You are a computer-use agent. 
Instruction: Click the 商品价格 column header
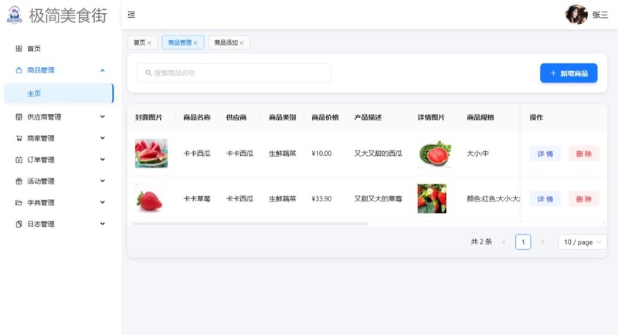point(325,117)
